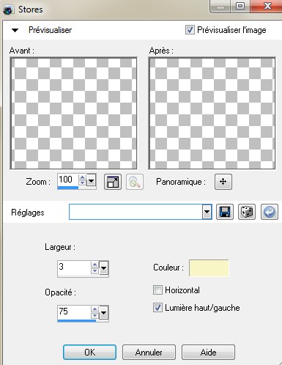The height and width of the screenshot is (365, 282).
Task: Uncheck the Lumière haut/gauche checkbox
Action: [x=157, y=307]
